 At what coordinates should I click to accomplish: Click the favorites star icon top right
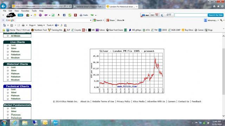click(x=218, y=6)
